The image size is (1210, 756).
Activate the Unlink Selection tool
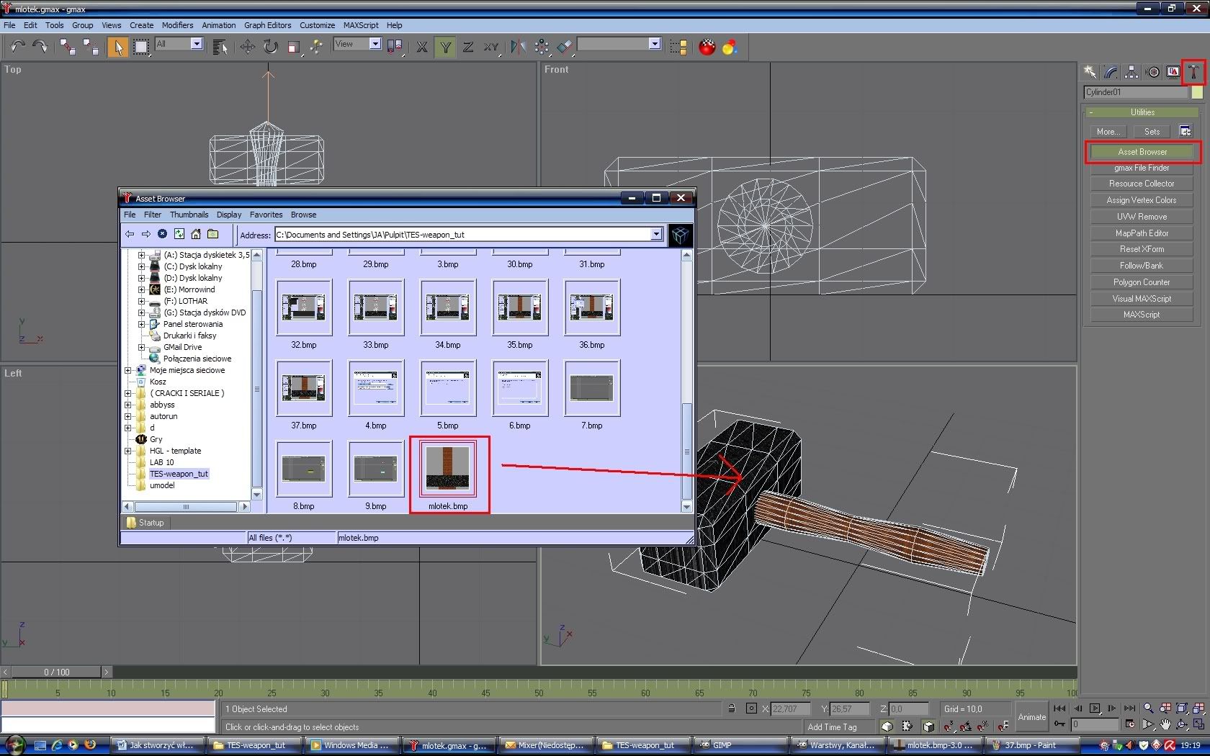coord(91,47)
